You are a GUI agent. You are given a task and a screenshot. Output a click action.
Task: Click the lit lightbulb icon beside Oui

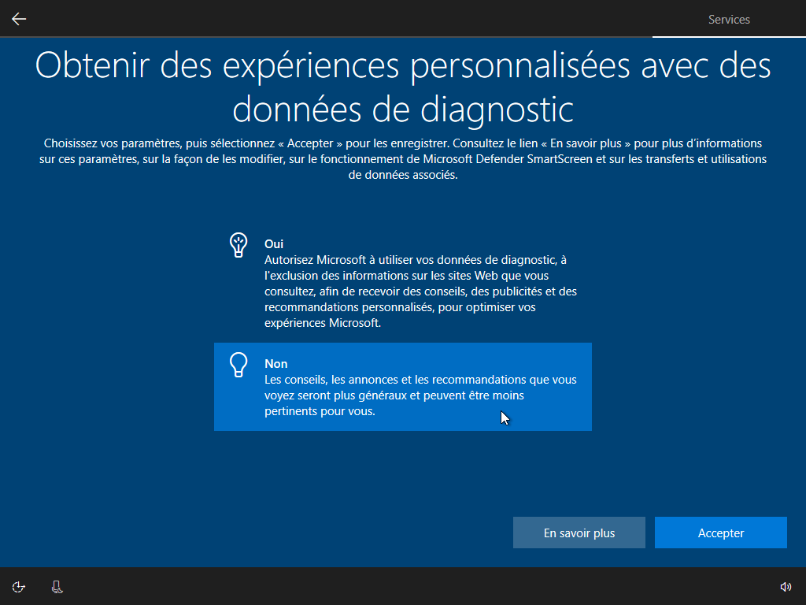point(238,245)
